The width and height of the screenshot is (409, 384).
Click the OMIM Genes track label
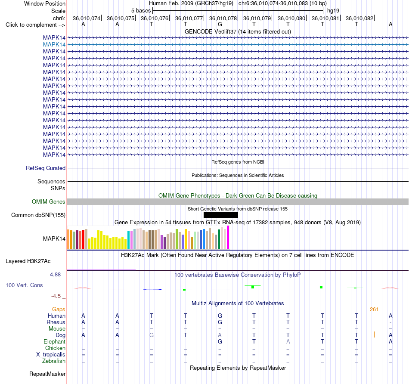[49, 201]
